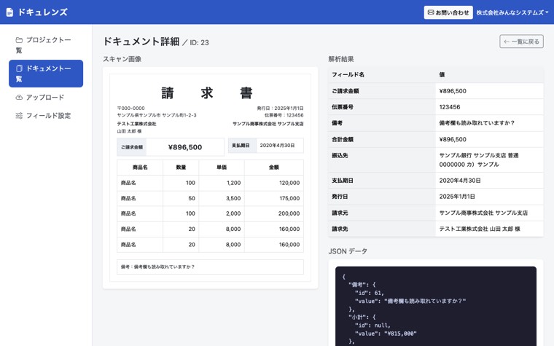Click the 支払期日 row in results table
Viewport: 554px width, 346px height.
point(436,181)
